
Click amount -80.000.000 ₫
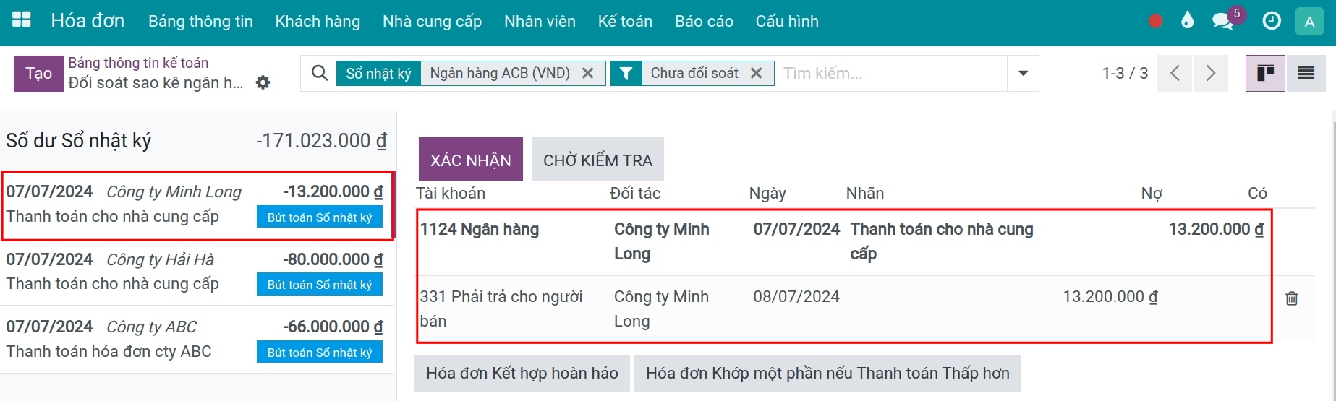pos(333,259)
